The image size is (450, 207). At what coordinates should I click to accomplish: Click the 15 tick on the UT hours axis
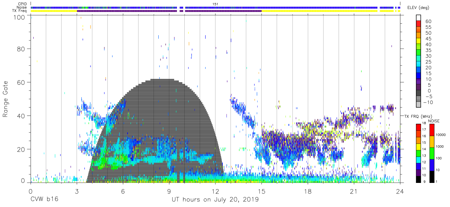[x=262, y=191]
